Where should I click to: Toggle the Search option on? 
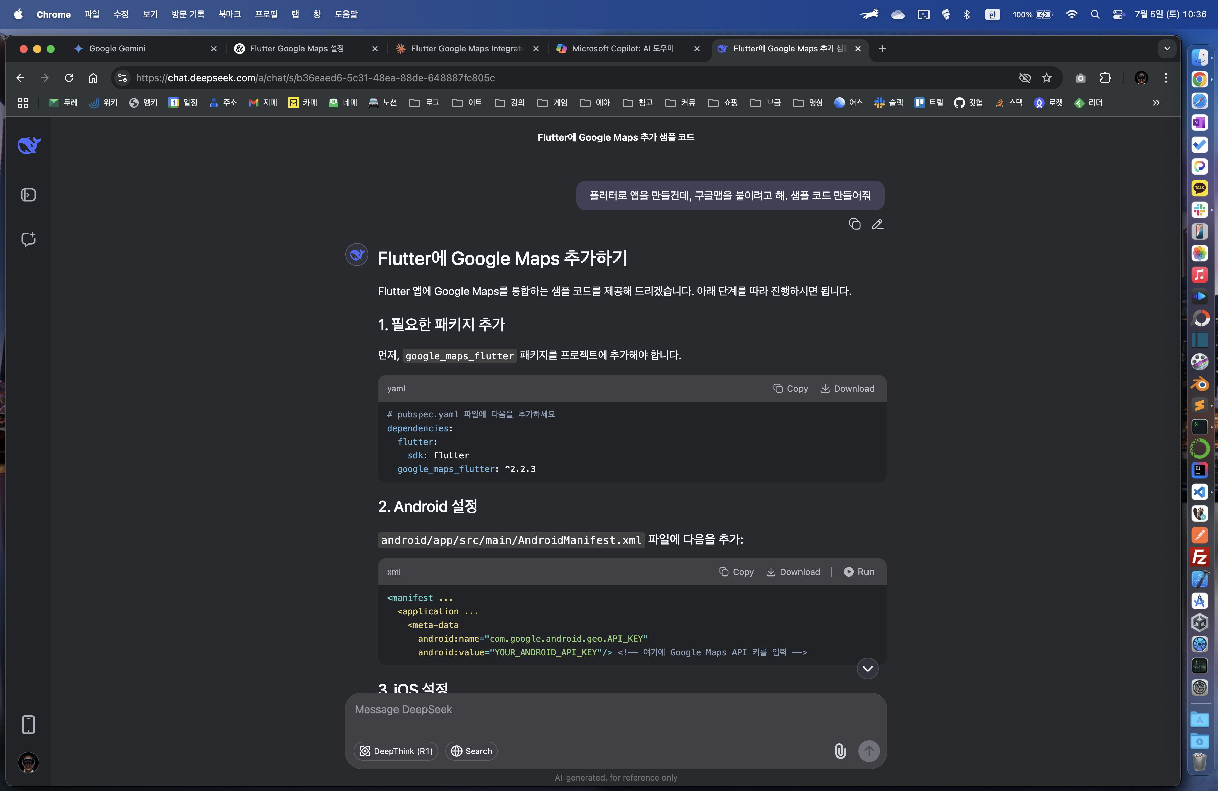[x=471, y=751]
